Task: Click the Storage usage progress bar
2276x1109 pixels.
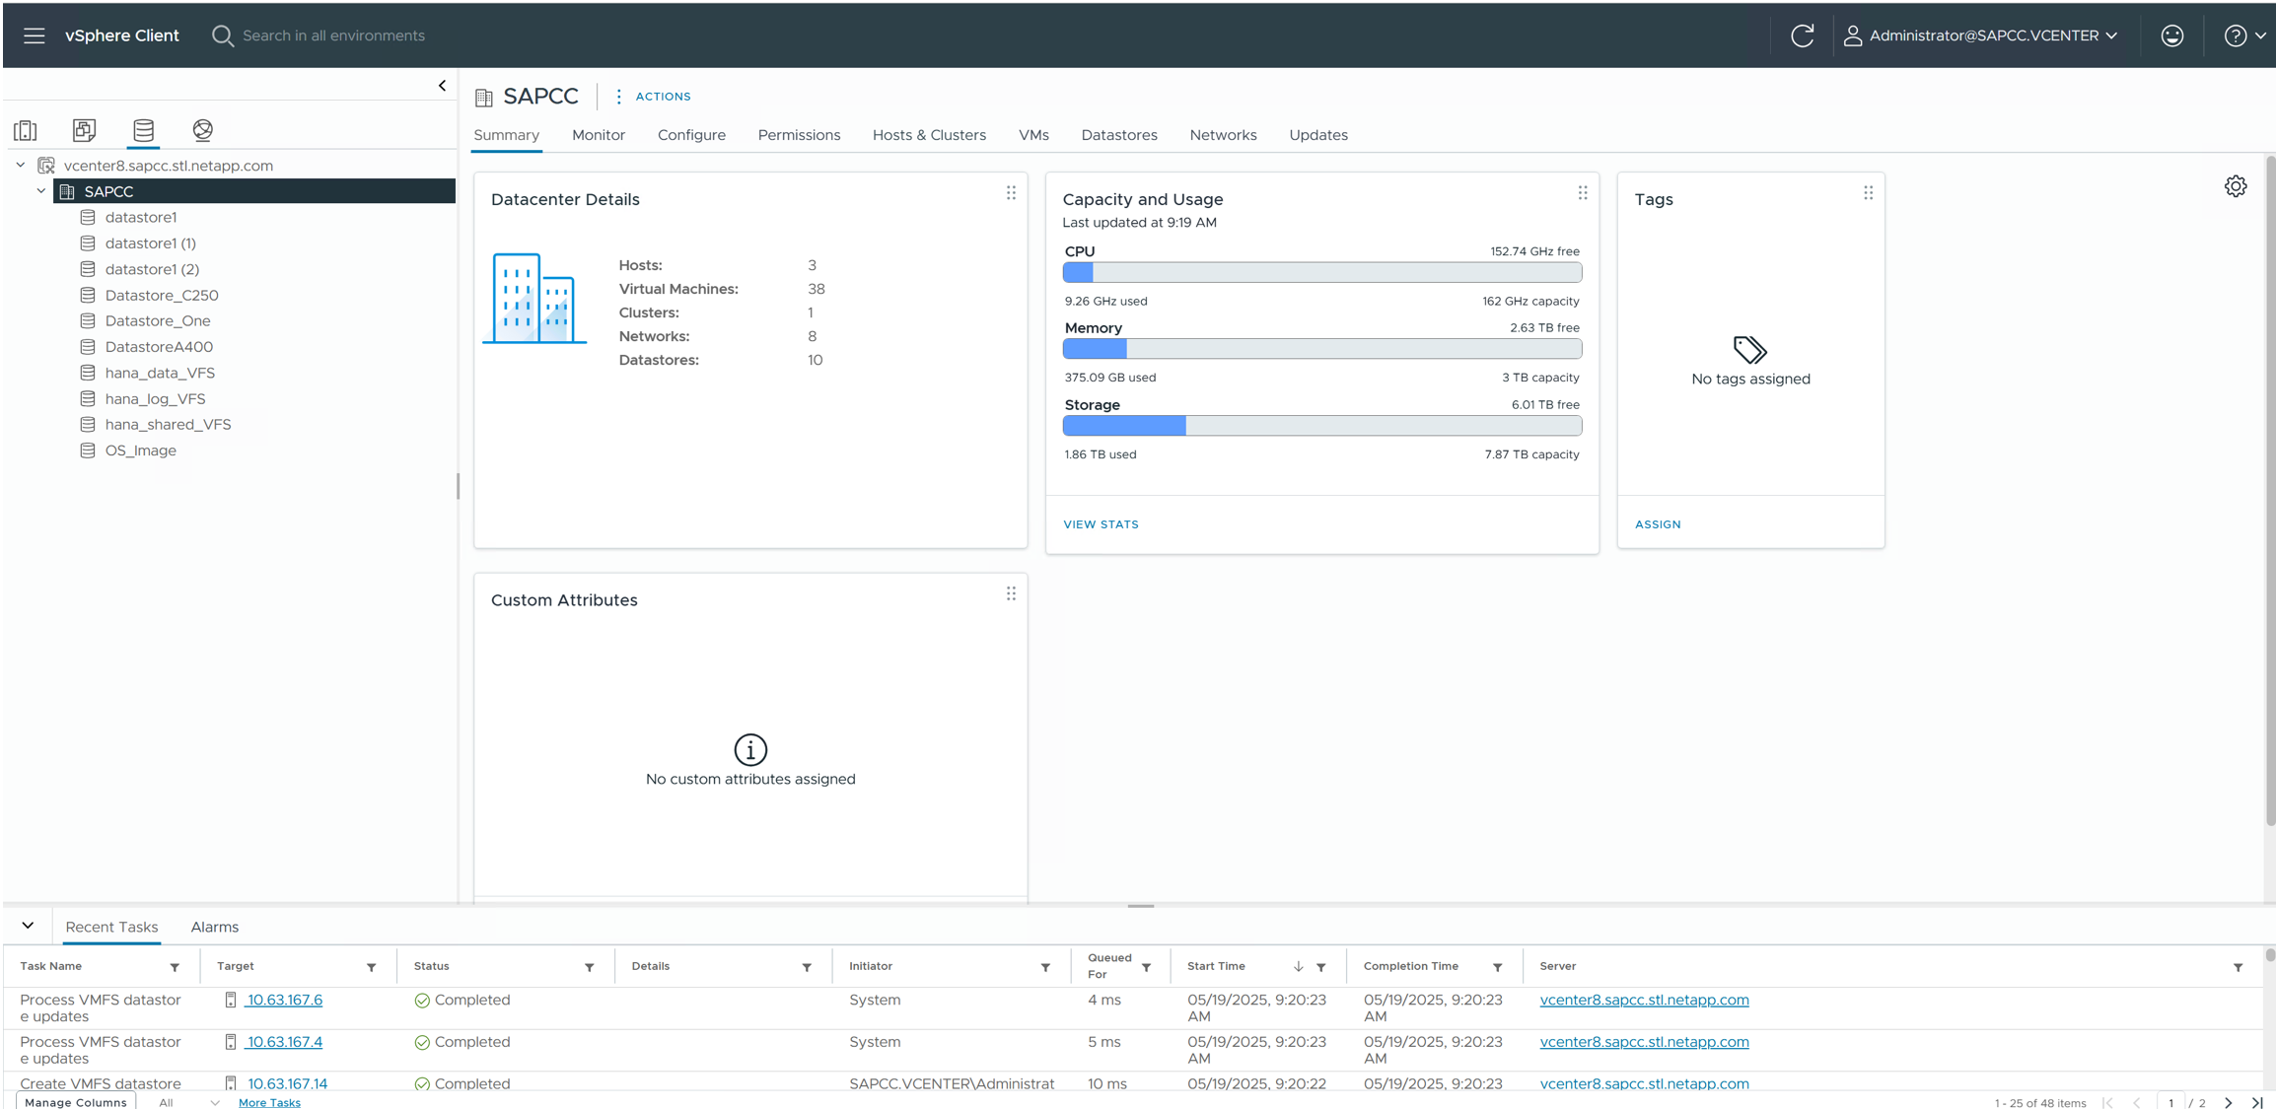Action: pyautogui.click(x=1321, y=426)
